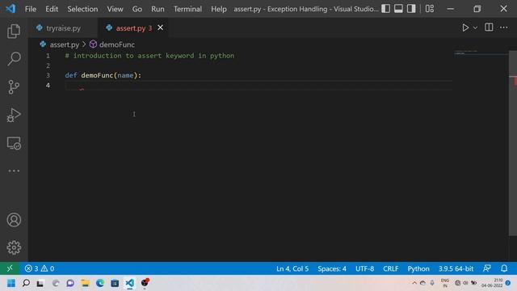Click Ln 4, Col 5 in status bar
Image resolution: width=517 pixels, height=291 pixels.
tap(292, 268)
